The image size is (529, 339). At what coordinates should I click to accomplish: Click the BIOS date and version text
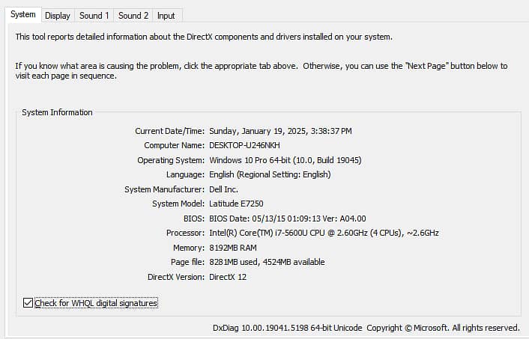coord(288,219)
